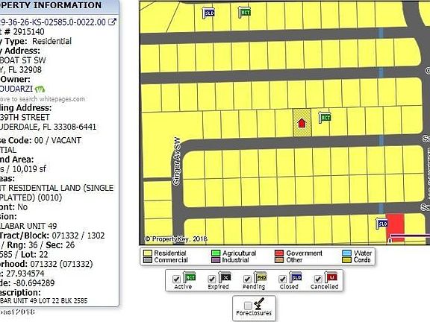Click the Foreclosures gavel icon
Screen dimensions: 430x322
point(259,303)
